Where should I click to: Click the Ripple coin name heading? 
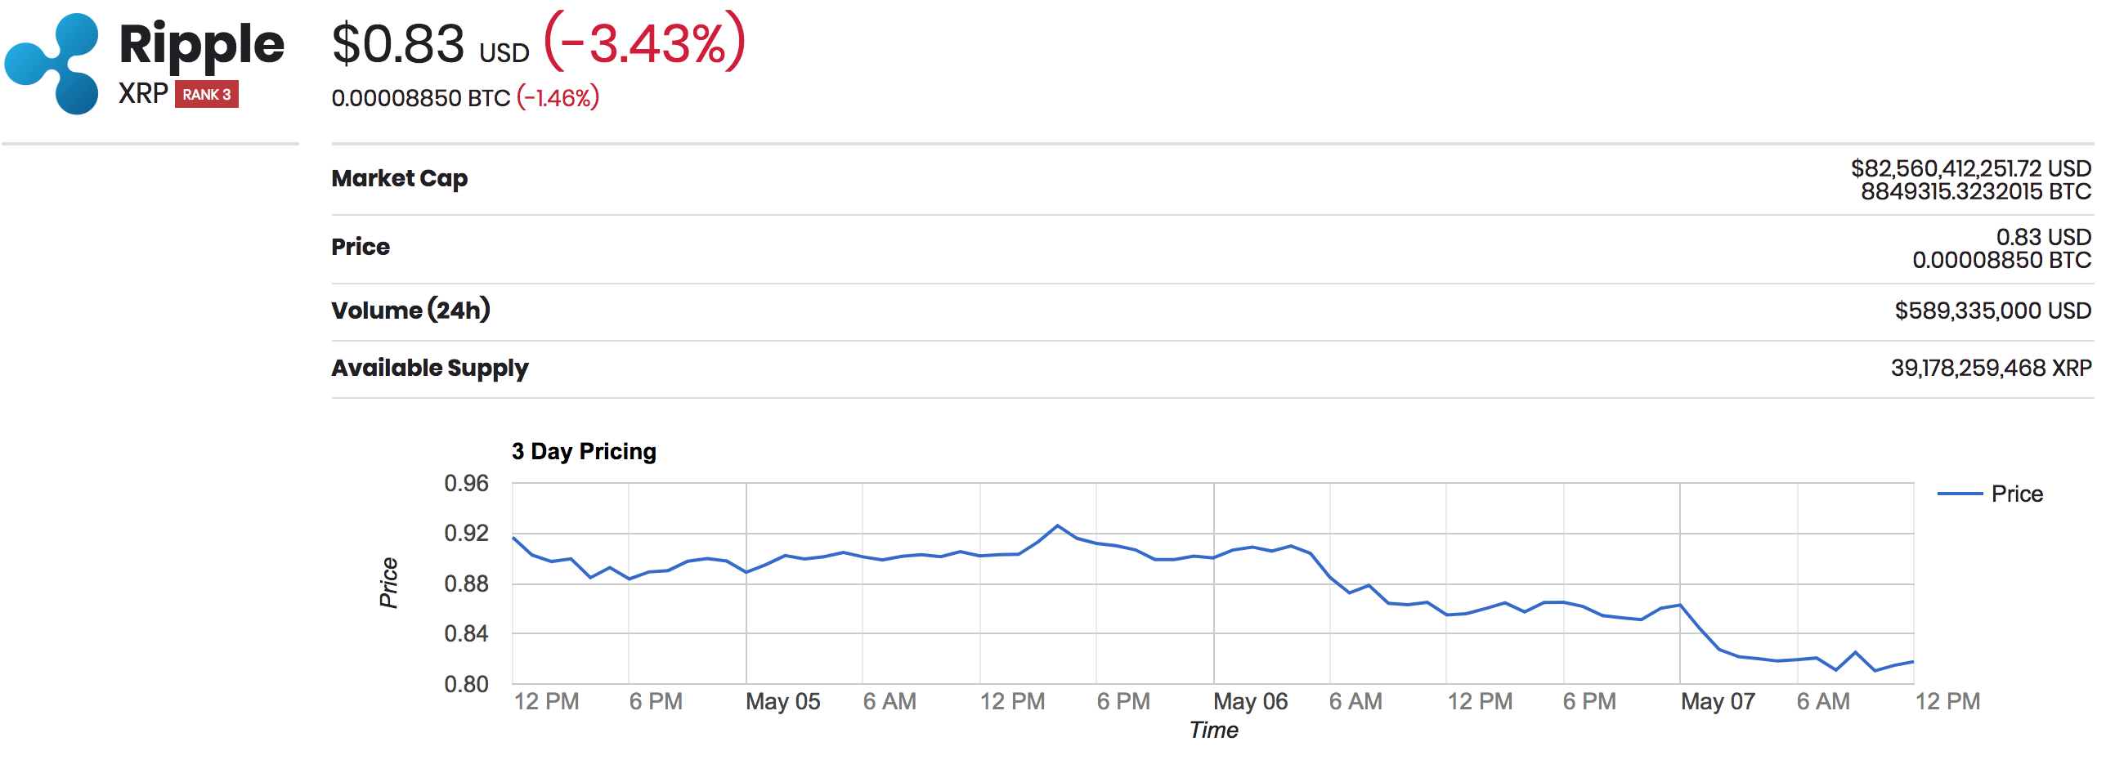click(202, 43)
